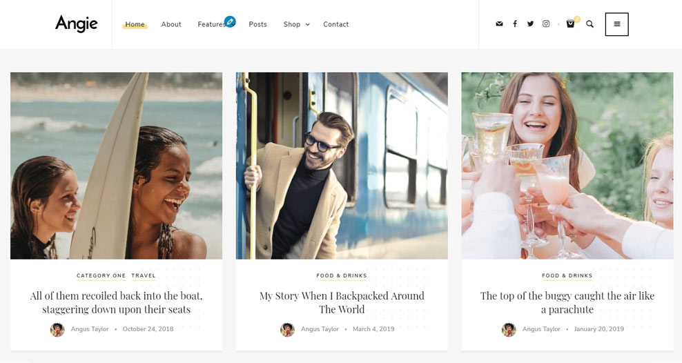Image resolution: width=682 pixels, height=363 pixels.
Task: Open the shopping cart icon
Action: (570, 24)
